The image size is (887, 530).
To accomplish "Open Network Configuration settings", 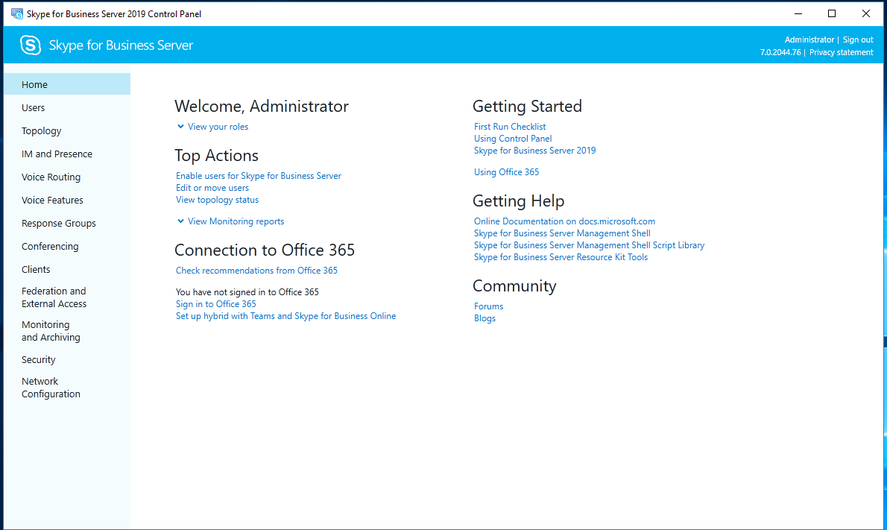I will (51, 387).
